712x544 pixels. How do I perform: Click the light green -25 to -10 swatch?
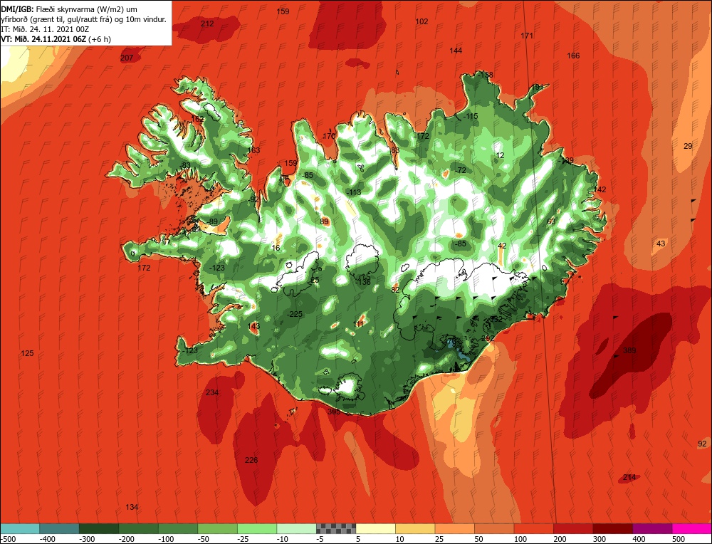[257, 528]
